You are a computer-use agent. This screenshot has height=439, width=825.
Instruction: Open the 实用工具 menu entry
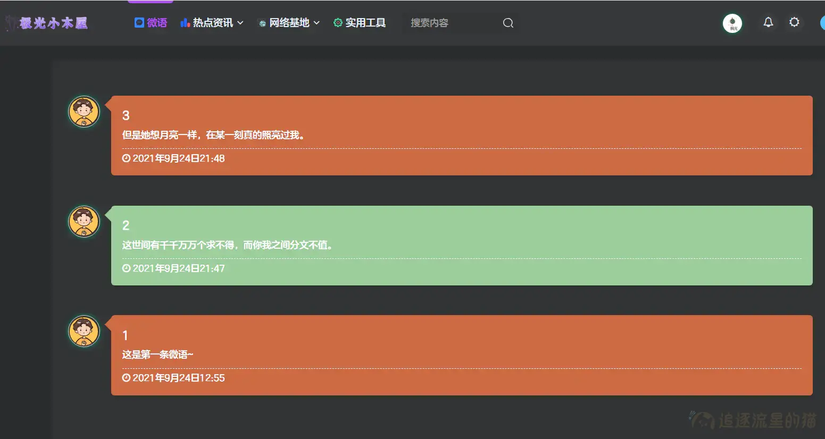(366, 22)
